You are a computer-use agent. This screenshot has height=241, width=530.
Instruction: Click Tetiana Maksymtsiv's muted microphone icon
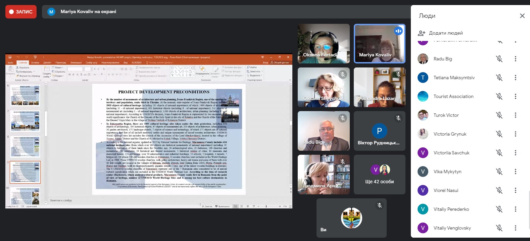[x=499, y=78]
